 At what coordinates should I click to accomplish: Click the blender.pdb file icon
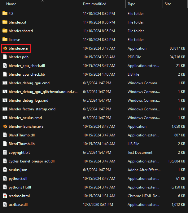click(5, 57)
